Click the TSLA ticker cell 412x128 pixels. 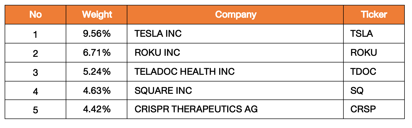pos(362,34)
